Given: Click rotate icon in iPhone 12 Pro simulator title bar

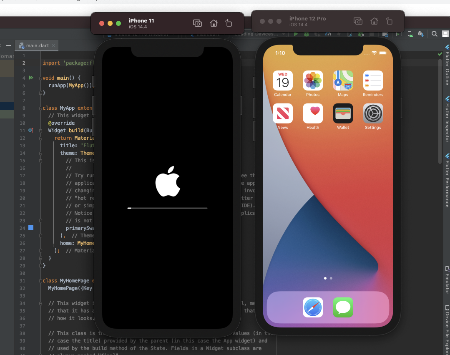Looking at the screenshot, I should (389, 21).
